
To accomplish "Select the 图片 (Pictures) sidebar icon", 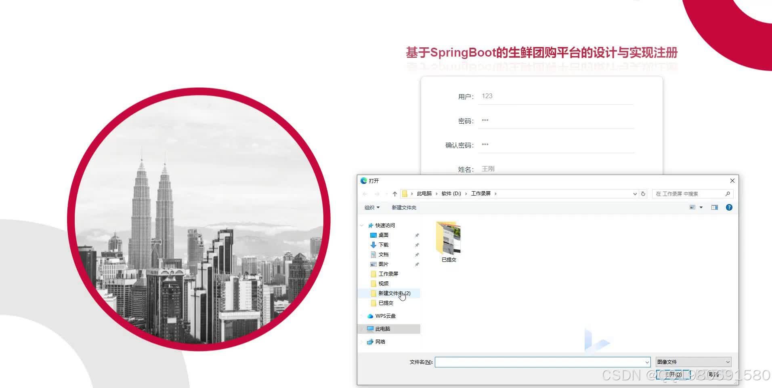I will [x=373, y=264].
